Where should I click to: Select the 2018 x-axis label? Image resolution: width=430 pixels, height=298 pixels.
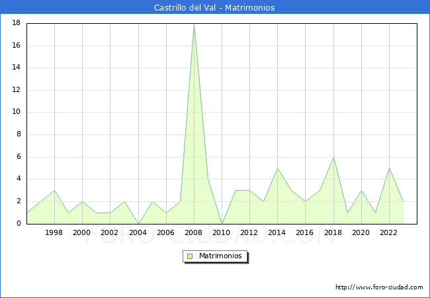coord(333,232)
